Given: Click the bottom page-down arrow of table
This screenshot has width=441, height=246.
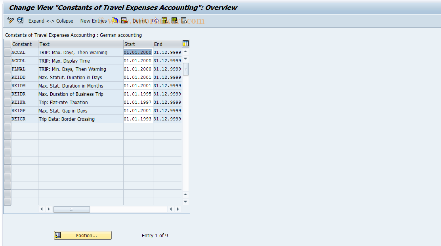Looking at the screenshot, I should [185, 201].
